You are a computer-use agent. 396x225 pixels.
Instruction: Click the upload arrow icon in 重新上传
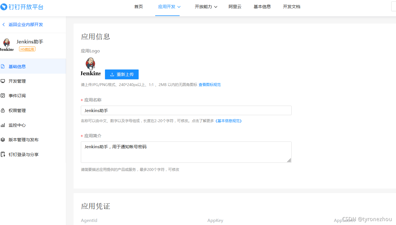click(x=112, y=75)
